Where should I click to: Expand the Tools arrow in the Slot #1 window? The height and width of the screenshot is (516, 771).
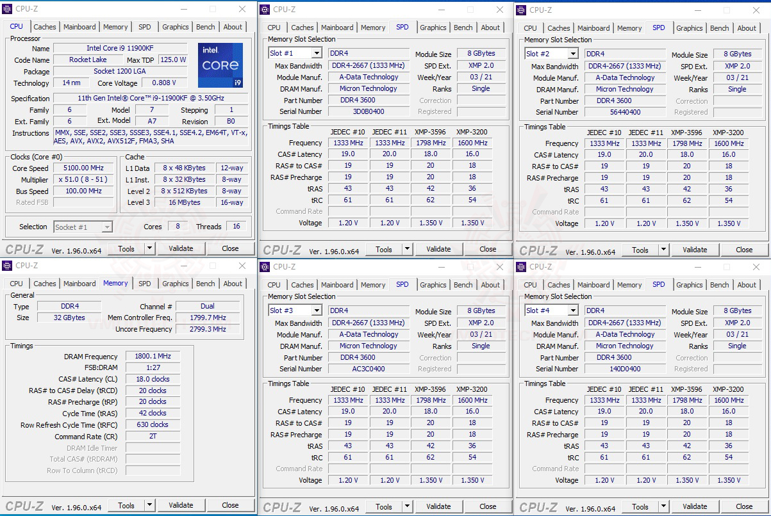(408, 250)
